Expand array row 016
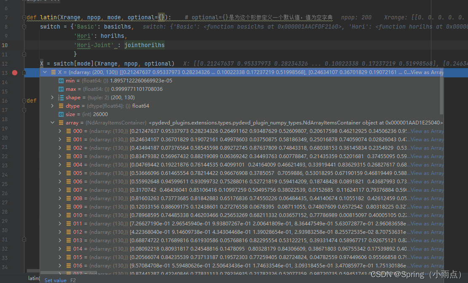 [x=60, y=266]
